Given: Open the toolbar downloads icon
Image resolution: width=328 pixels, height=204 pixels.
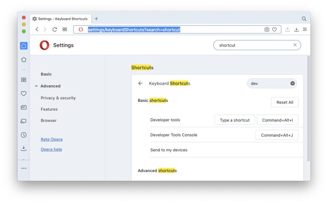Looking at the screenshot, I should click(296, 29).
